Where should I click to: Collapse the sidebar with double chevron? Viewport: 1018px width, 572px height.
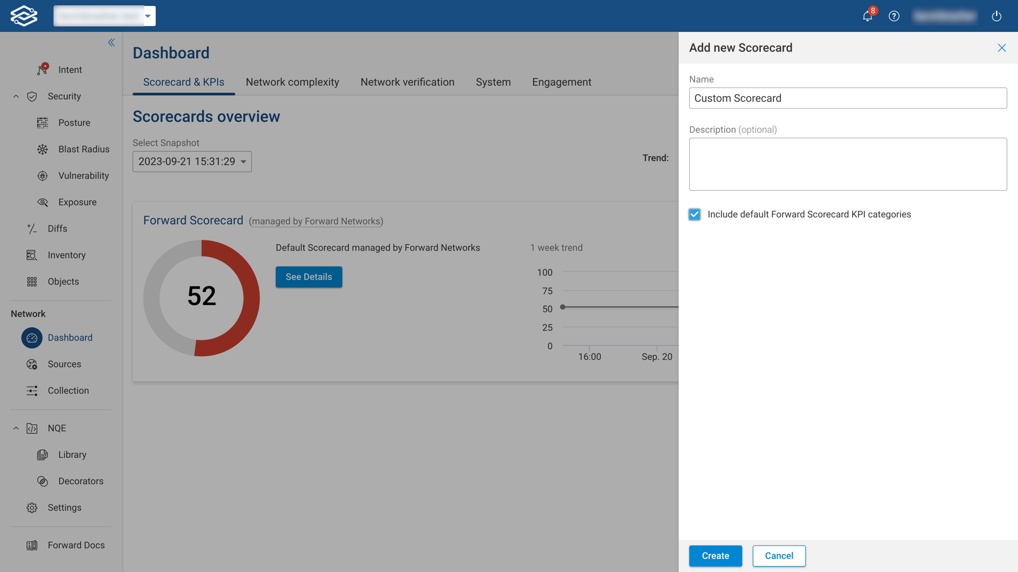click(x=111, y=42)
